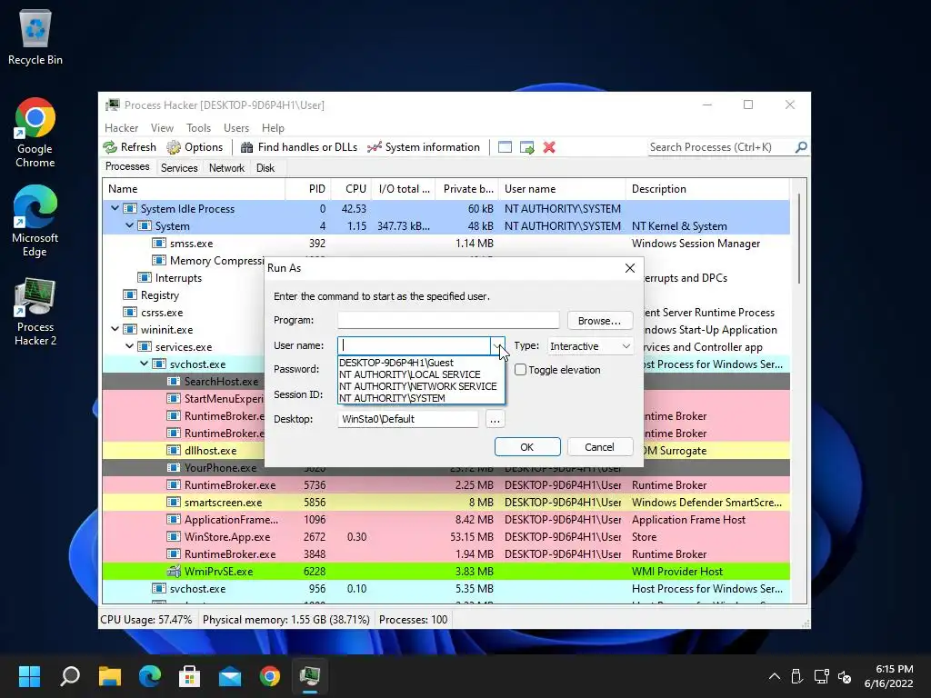
Task: Collapse the wininit.exe tree node
Action: click(115, 329)
